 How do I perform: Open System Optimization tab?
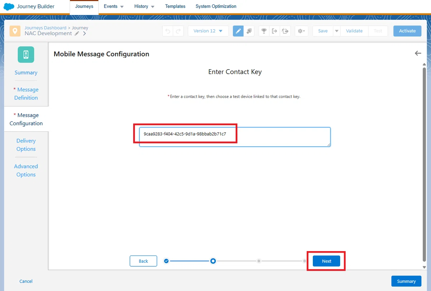(x=216, y=6)
